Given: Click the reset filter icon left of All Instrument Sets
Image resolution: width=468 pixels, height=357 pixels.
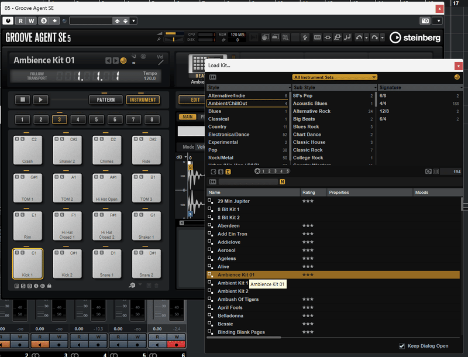Looking at the screenshot, I should (x=212, y=77).
